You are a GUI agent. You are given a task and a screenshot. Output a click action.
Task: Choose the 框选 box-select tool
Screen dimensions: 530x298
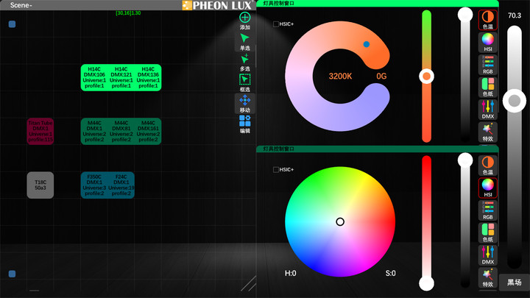245,79
